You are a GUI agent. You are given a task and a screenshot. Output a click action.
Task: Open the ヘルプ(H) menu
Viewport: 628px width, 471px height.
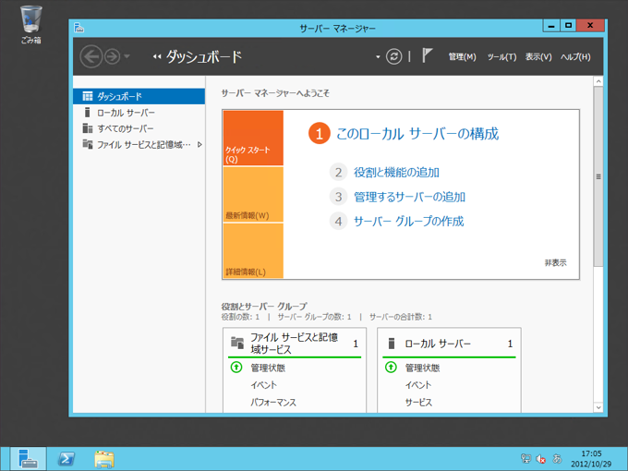(x=575, y=57)
